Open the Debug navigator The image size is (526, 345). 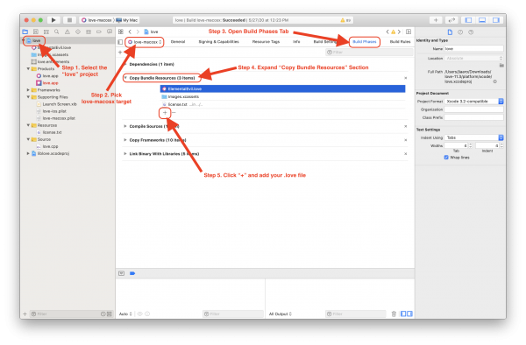pyautogui.click(x=89, y=32)
